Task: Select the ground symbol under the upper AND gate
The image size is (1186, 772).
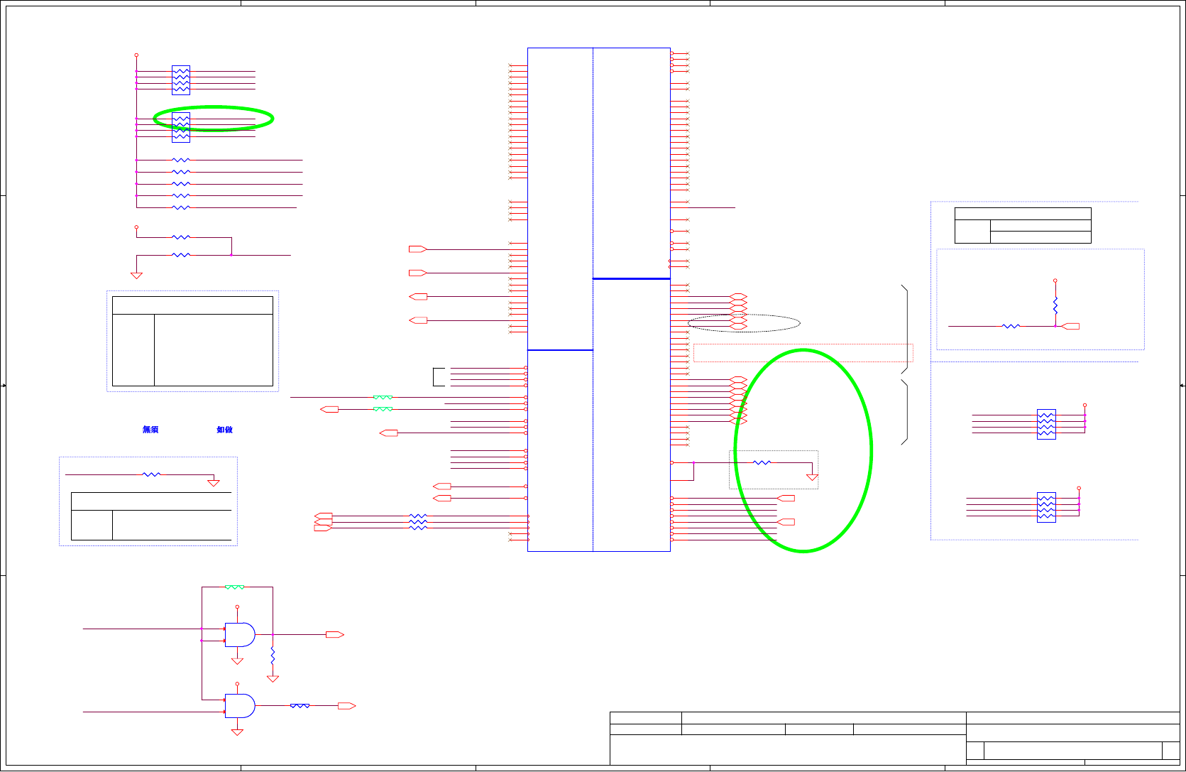Action: click(x=237, y=660)
